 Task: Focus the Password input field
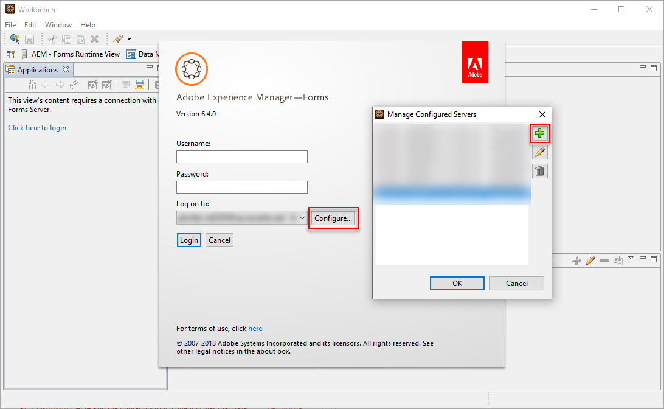click(x=242, y=187)
